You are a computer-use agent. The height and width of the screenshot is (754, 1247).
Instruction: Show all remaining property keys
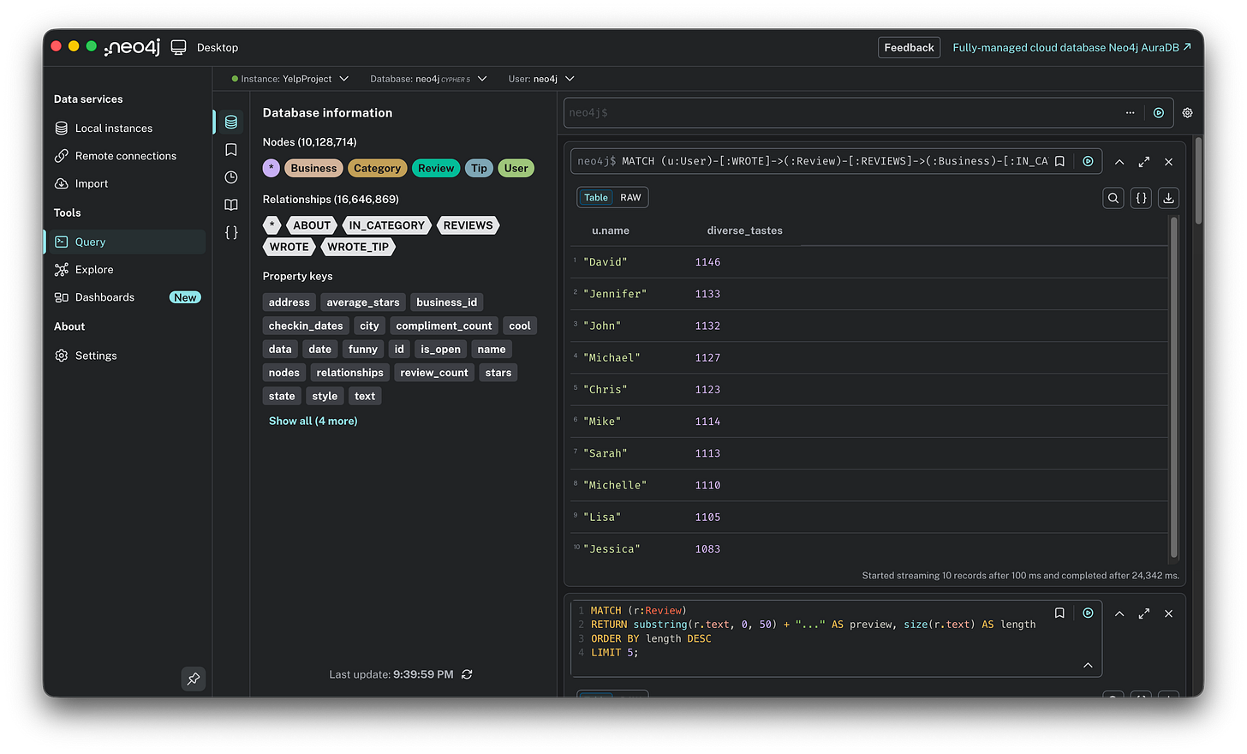313,420
